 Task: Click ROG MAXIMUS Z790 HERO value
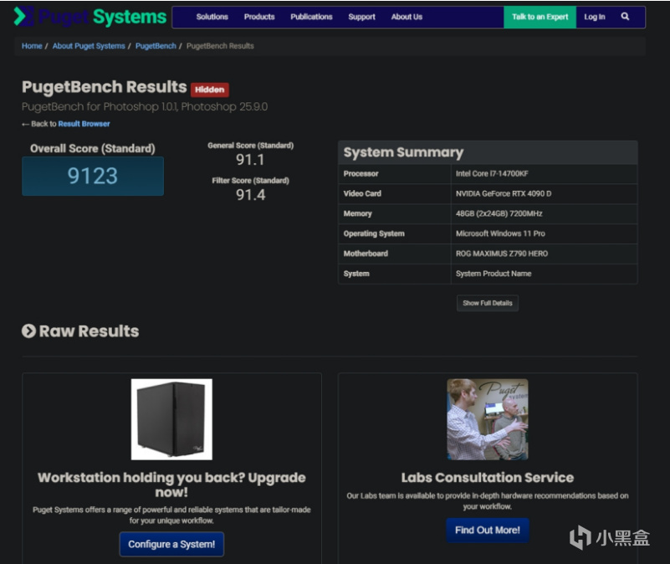[502, 254]
